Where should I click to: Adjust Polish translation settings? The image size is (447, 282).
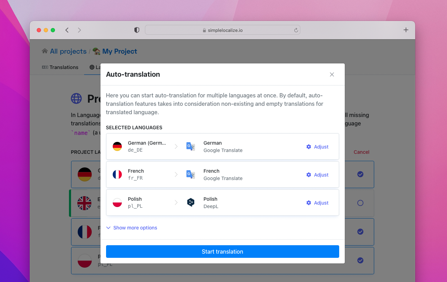pyautogui.click(x=317, y=203)
